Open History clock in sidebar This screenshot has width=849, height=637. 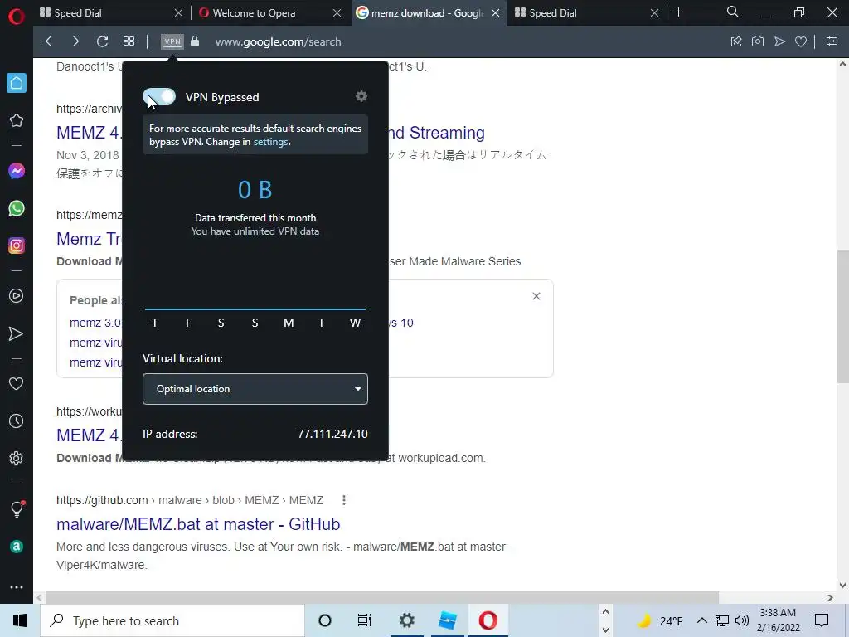(17, 421)
